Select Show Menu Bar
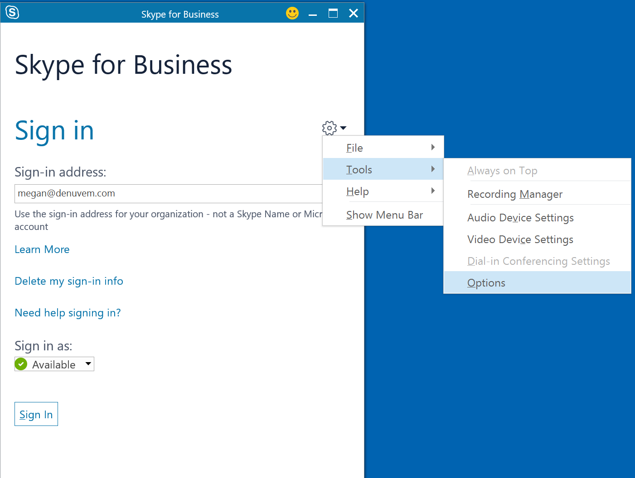635x478 pixels. pos(383,215)
